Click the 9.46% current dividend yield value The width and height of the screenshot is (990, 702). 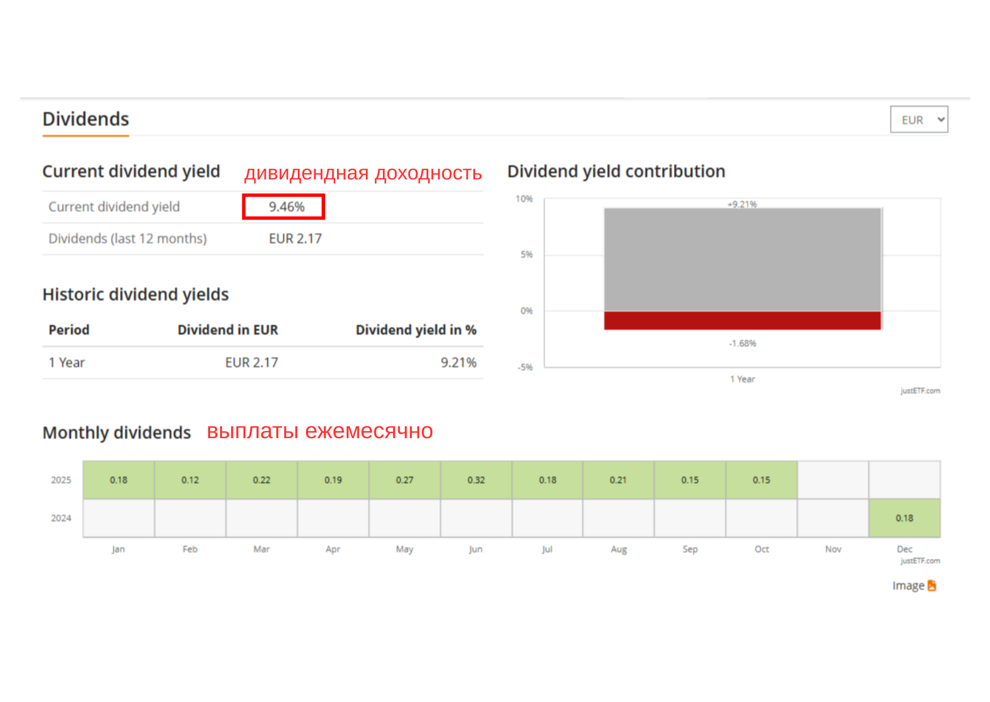point(287,207)
